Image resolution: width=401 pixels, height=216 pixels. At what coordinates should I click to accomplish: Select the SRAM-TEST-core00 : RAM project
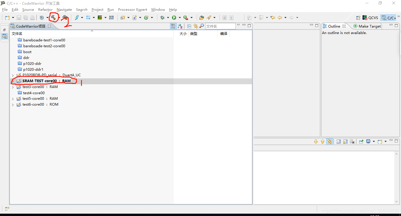pyautogui.click(x=46, y=81)
